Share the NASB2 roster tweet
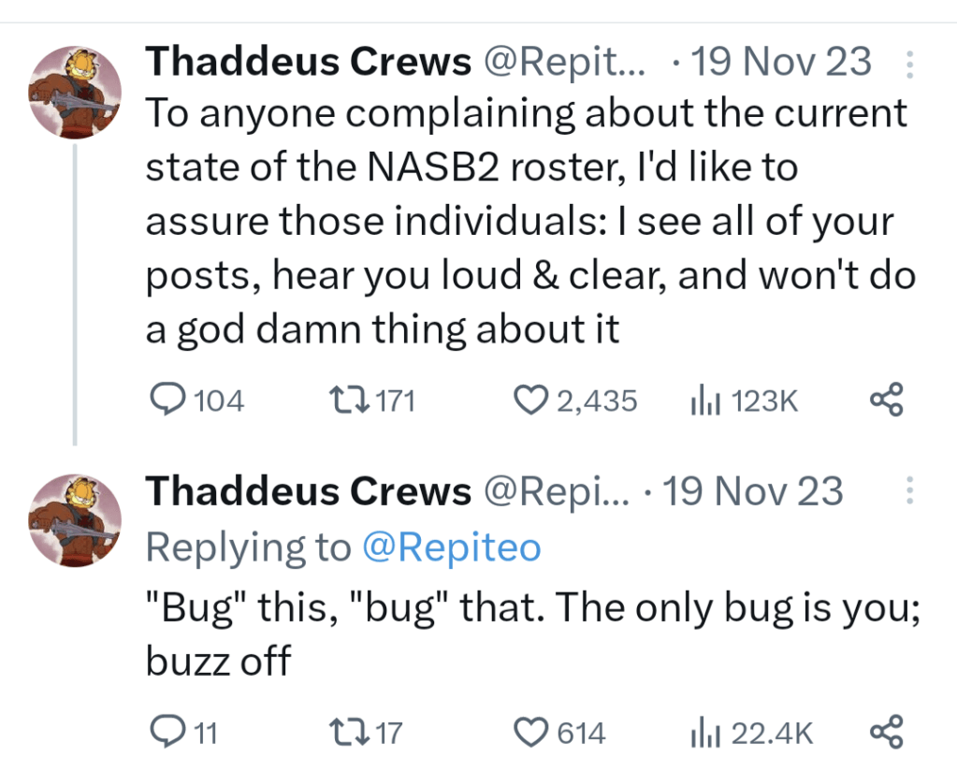This screenshot has height=773, width=957. point(886,401)
